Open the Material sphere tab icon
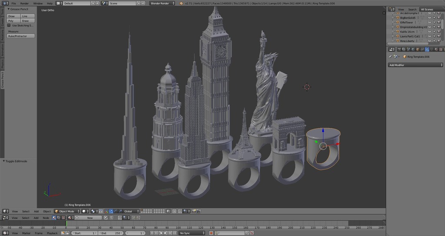The image size is (445, 236). click(x=436, y=50)
